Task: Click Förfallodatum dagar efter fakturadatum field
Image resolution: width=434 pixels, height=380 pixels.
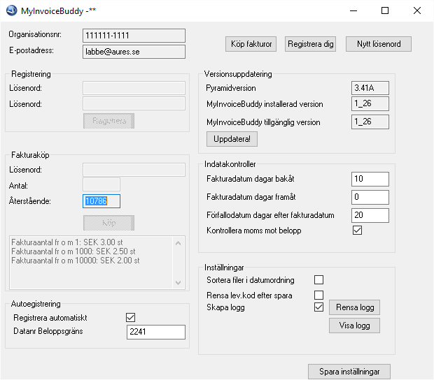Action: pos(370,215)
